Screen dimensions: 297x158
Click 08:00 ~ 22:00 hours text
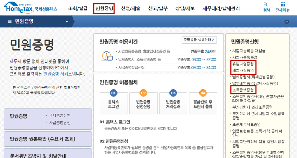tap(204, 59)
